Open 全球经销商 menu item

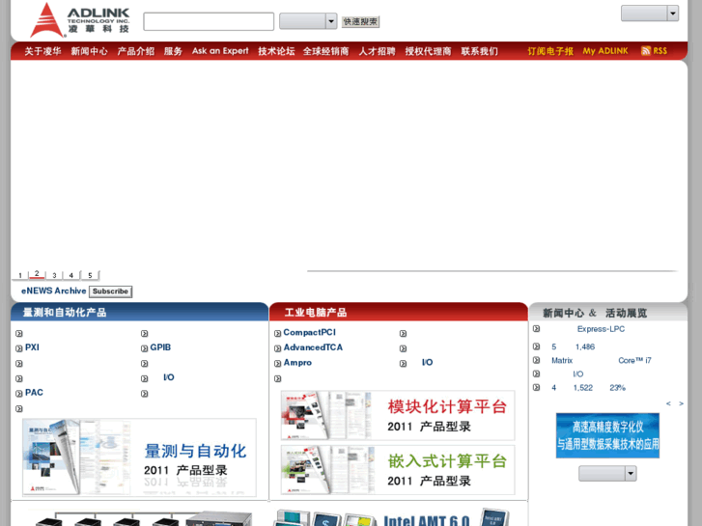coord(326,51)
